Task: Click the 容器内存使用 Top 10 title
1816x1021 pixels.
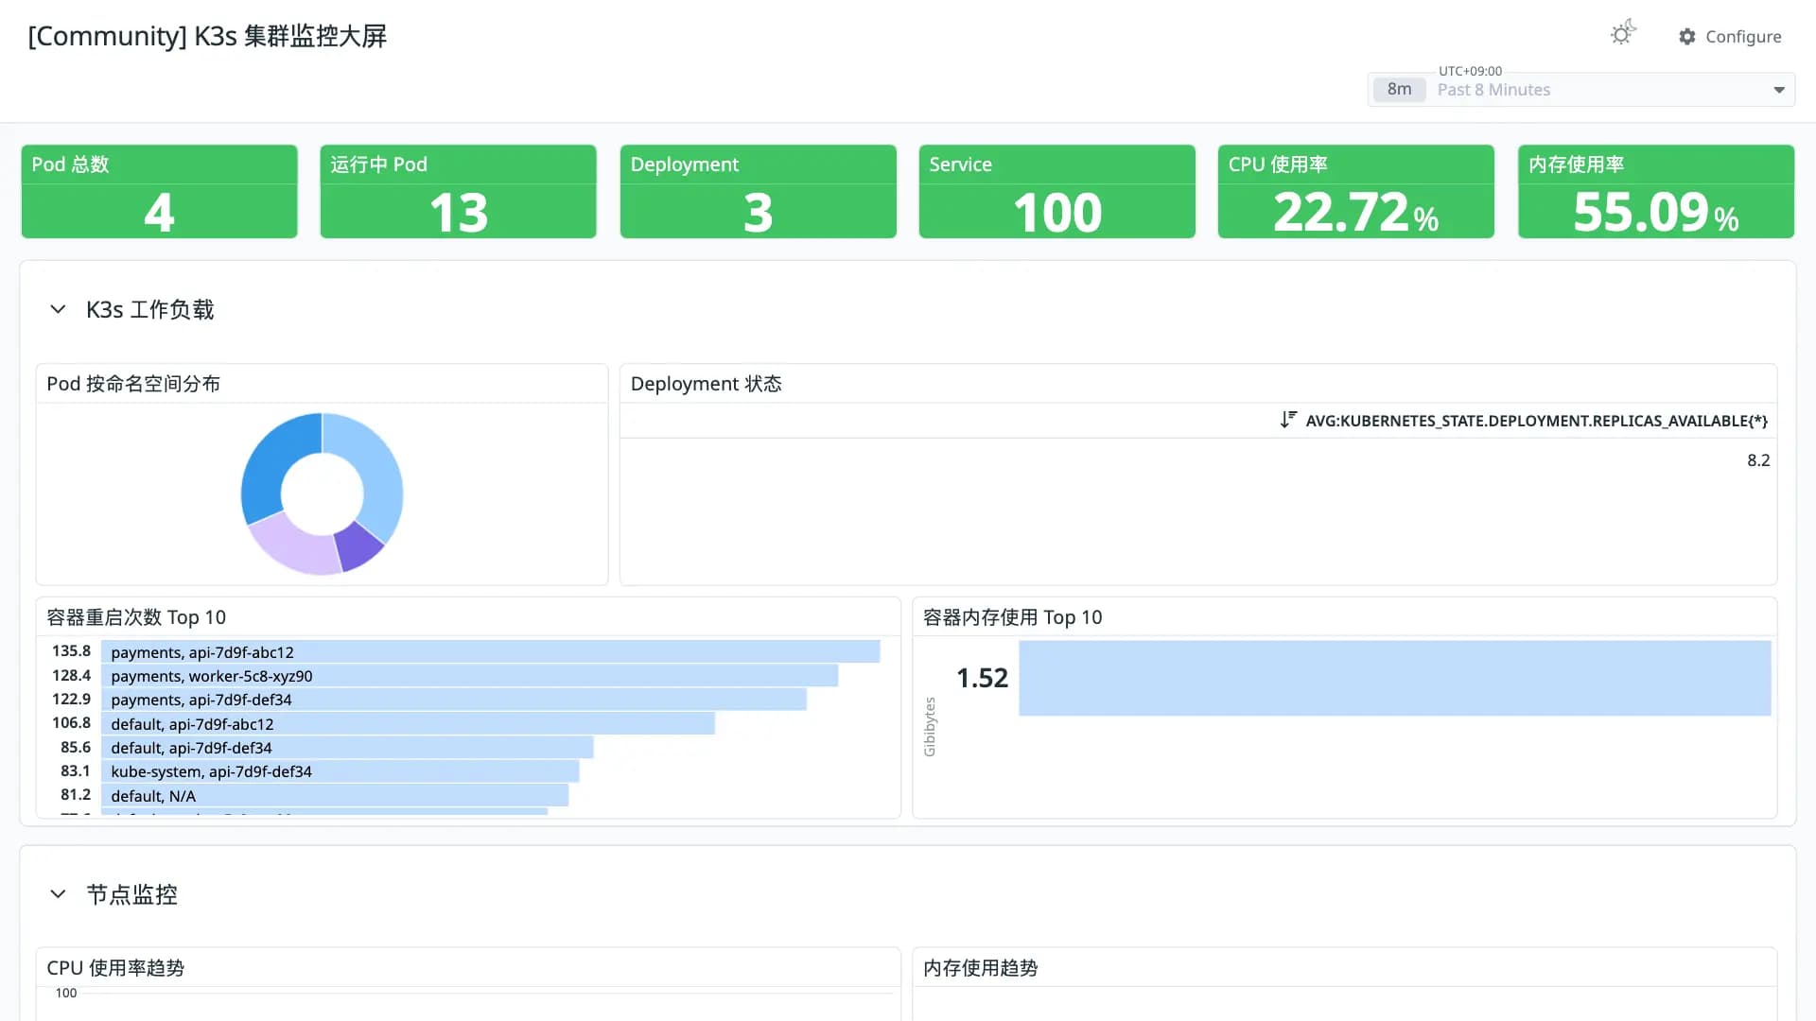Action: point(1012,617)
